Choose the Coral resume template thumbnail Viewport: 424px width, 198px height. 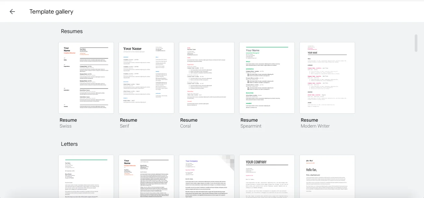[x=207, y=78]
